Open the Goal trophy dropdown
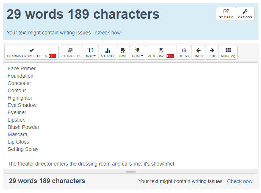 [x=138, y=53]
